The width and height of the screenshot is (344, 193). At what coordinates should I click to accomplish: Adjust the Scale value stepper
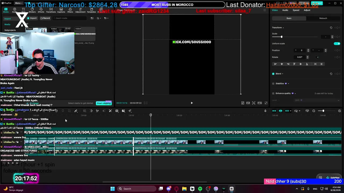click(x=332, y=37)
